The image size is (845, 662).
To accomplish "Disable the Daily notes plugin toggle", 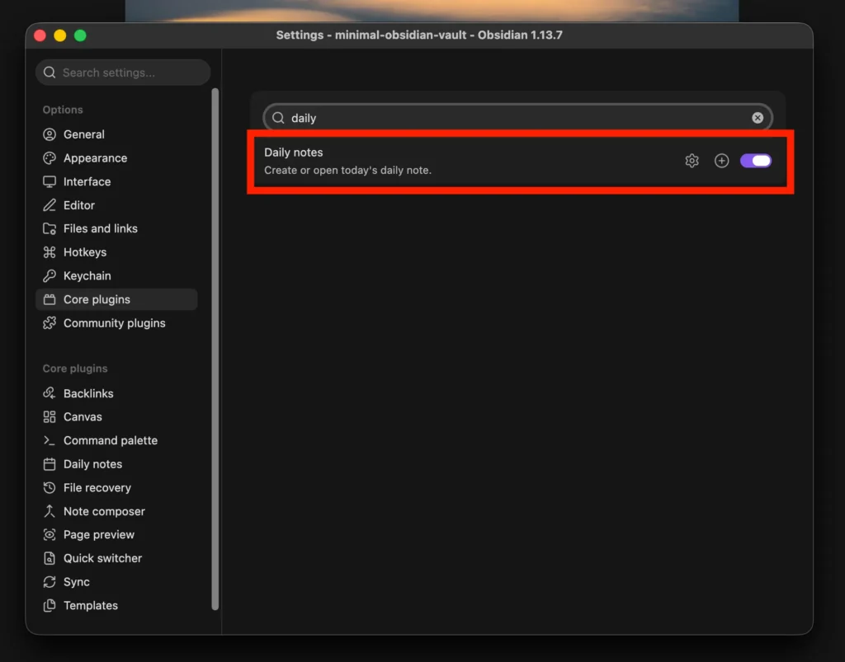I will pyautogui.click(x=756, y=161).
